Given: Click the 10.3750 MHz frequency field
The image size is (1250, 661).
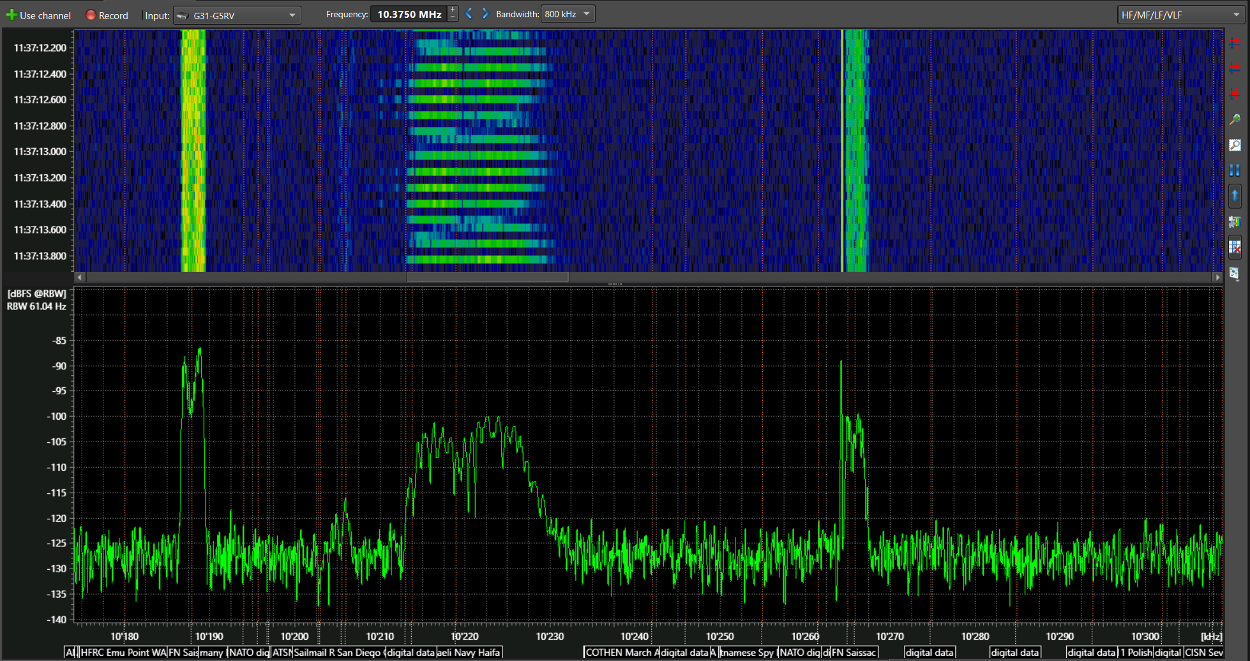Looking at the screenshot, I should (409, 14).
